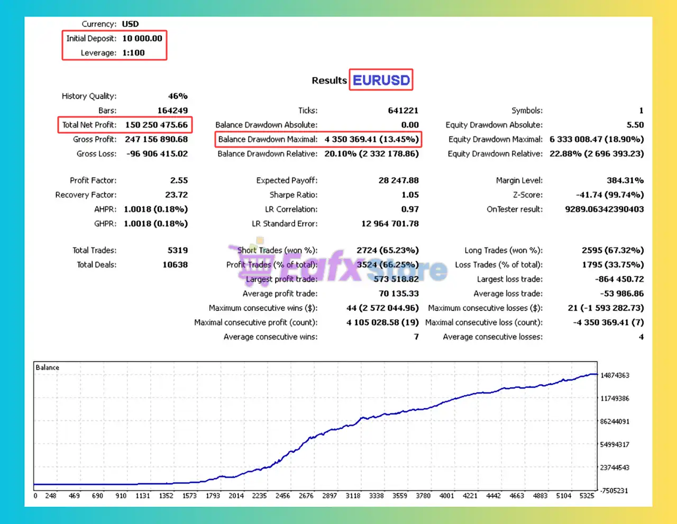Select the Gross Loss value
Image resolution: width=677 pixels, height=524 pixels.
click(x=157, y=154)
